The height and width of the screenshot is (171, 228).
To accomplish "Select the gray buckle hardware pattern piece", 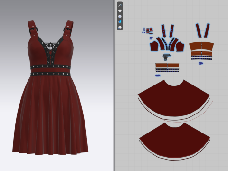I will click(x=167, y=57).
